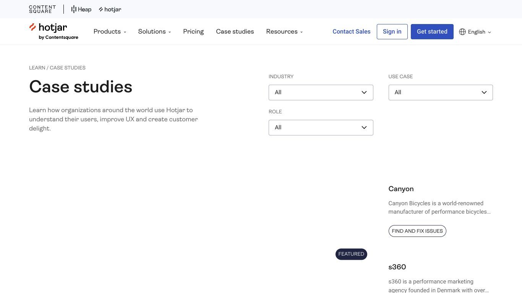Click the FEATURED badge
Viewport: 522px width, 293px height.
click(351, 254)
